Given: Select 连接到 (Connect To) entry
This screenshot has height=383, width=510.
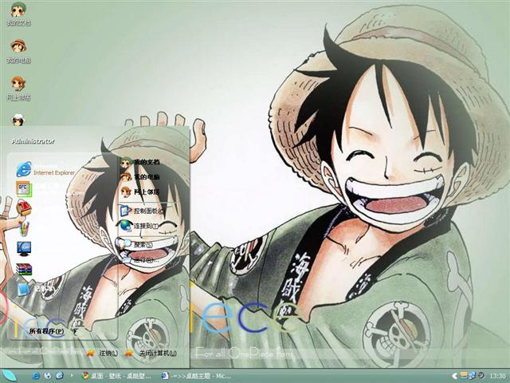Looking at the screenshot, I should point(139,226).
